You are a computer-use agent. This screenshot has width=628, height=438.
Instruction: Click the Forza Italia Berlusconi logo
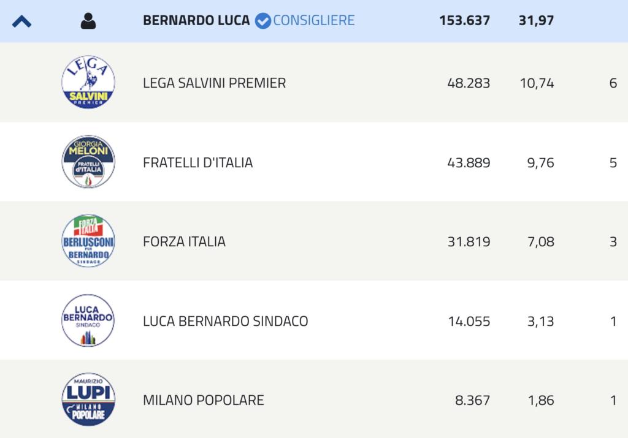click(88, 241)
